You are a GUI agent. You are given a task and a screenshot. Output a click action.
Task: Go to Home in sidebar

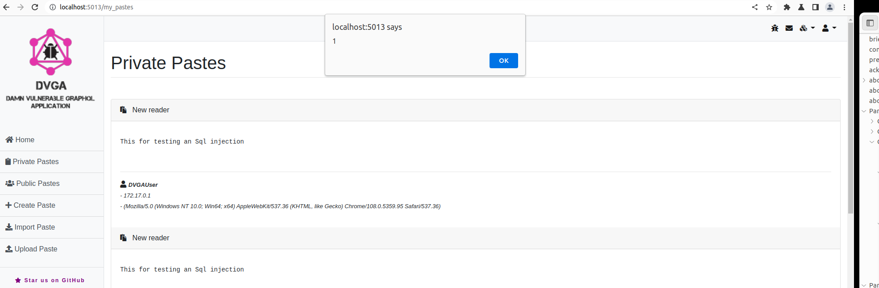tap(20, 140)
